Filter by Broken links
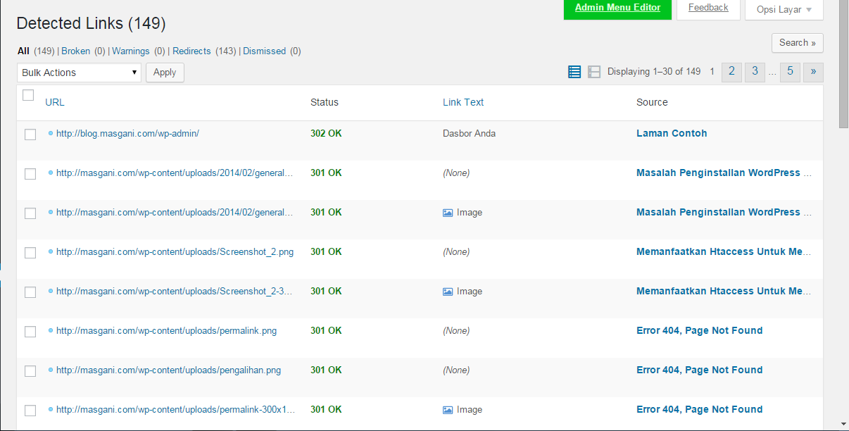 click(75, 51)
